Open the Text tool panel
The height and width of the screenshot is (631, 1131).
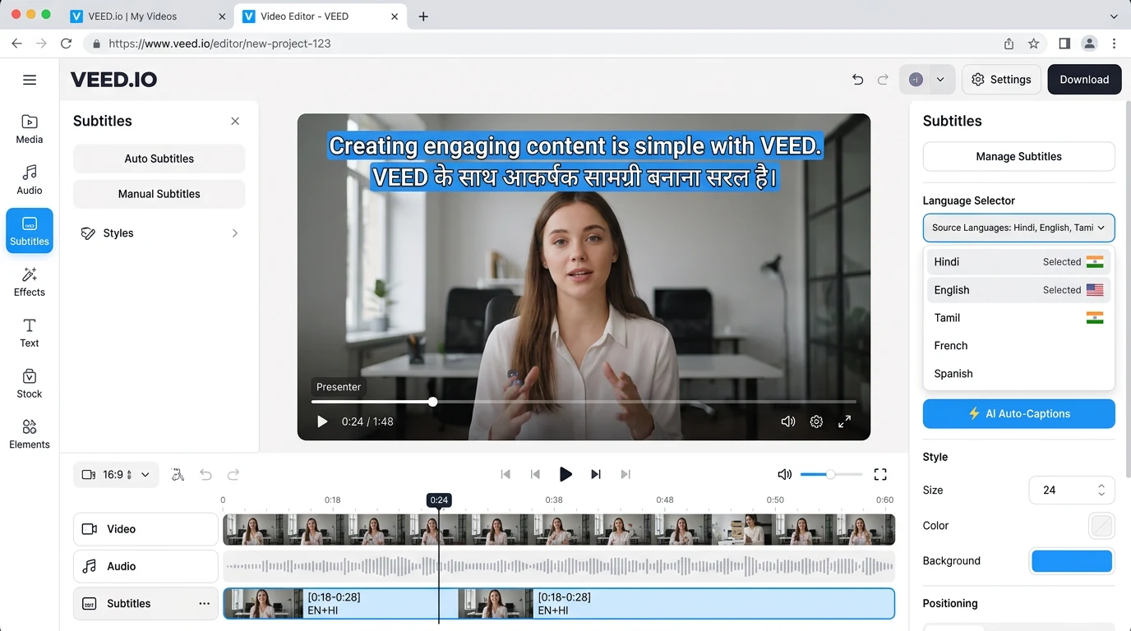pyautogui.click(x=30, y=333)
